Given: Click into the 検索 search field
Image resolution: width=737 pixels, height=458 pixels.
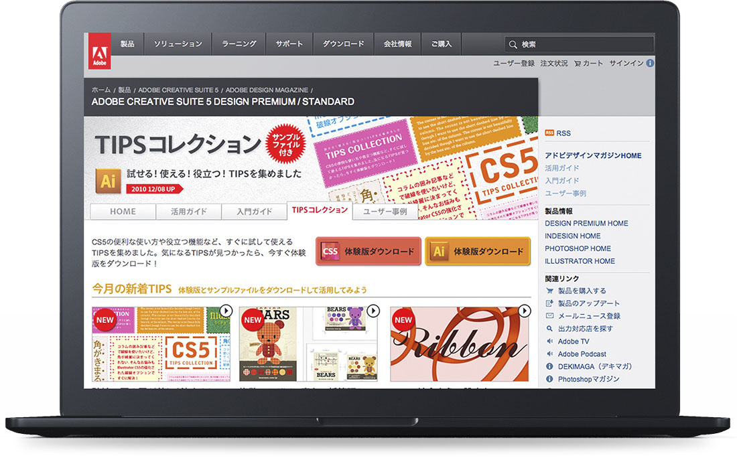Looking at the screenshot, I should coord(583,45).
